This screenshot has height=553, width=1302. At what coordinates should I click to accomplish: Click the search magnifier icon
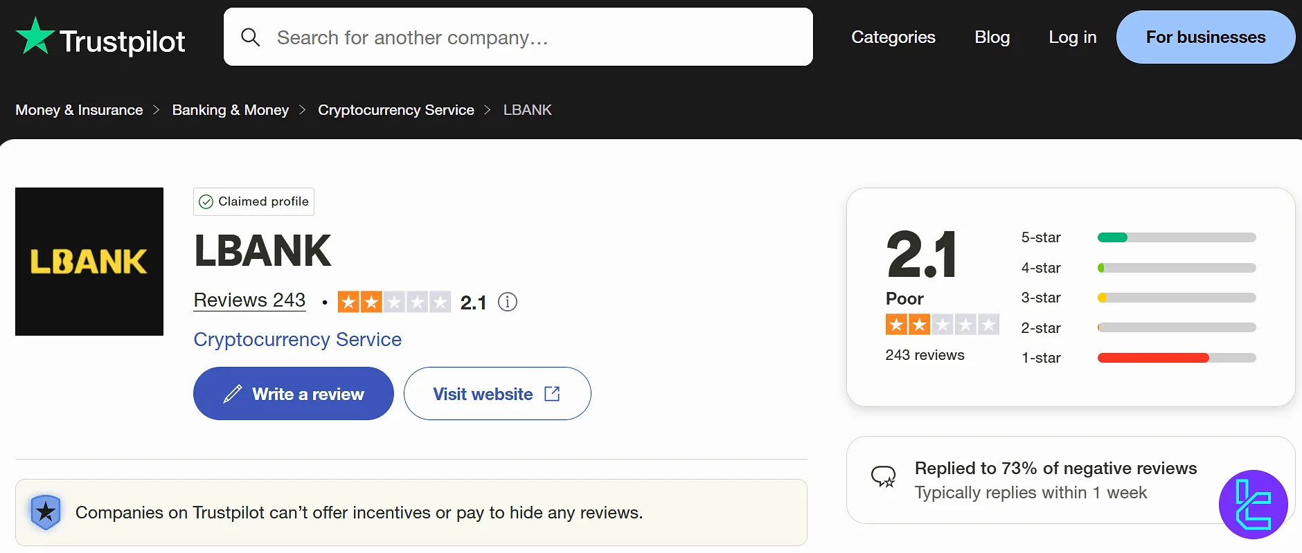[x=250, y=37]
